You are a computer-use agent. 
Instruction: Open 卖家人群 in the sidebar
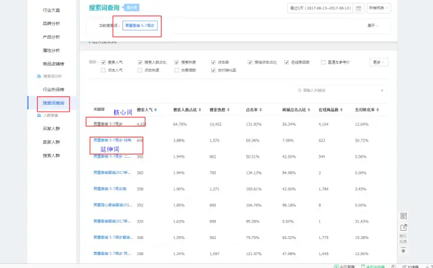(51, 142)
